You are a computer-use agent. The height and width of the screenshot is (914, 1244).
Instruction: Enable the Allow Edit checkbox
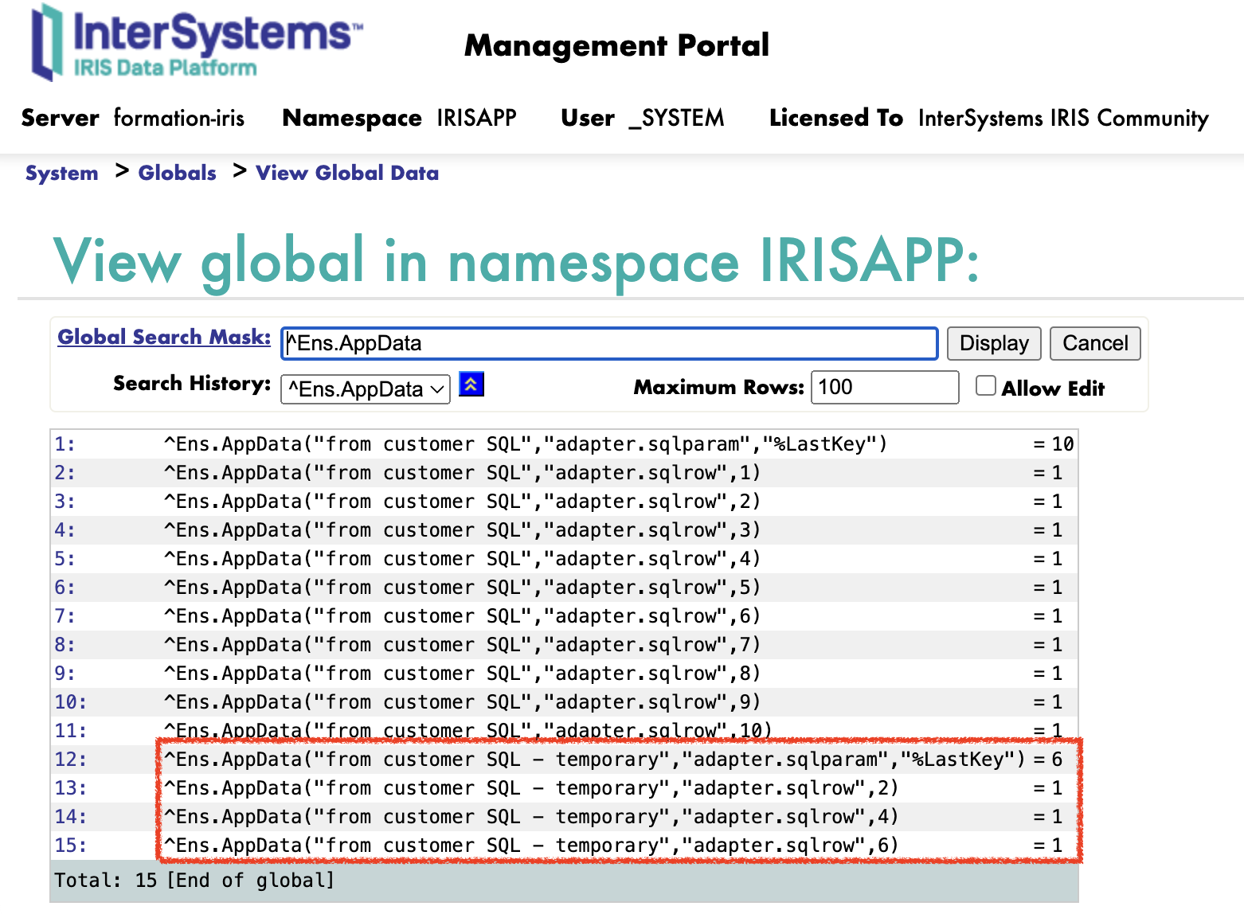(x=986, y=386)
